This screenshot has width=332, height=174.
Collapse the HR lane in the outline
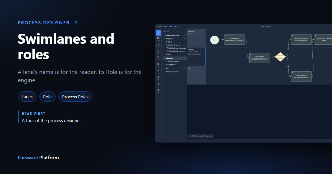click(x=164, y=68)
